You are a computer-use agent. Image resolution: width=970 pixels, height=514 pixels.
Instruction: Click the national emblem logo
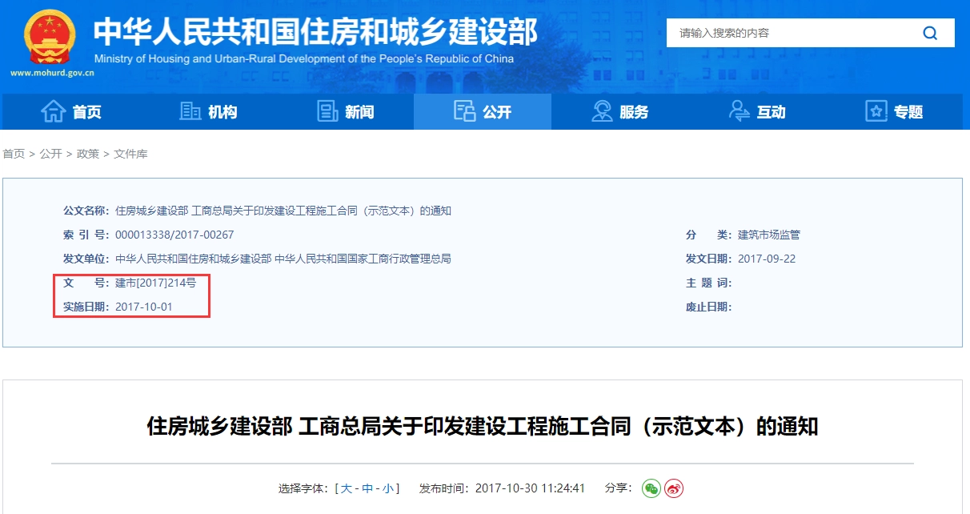[50, 37]
